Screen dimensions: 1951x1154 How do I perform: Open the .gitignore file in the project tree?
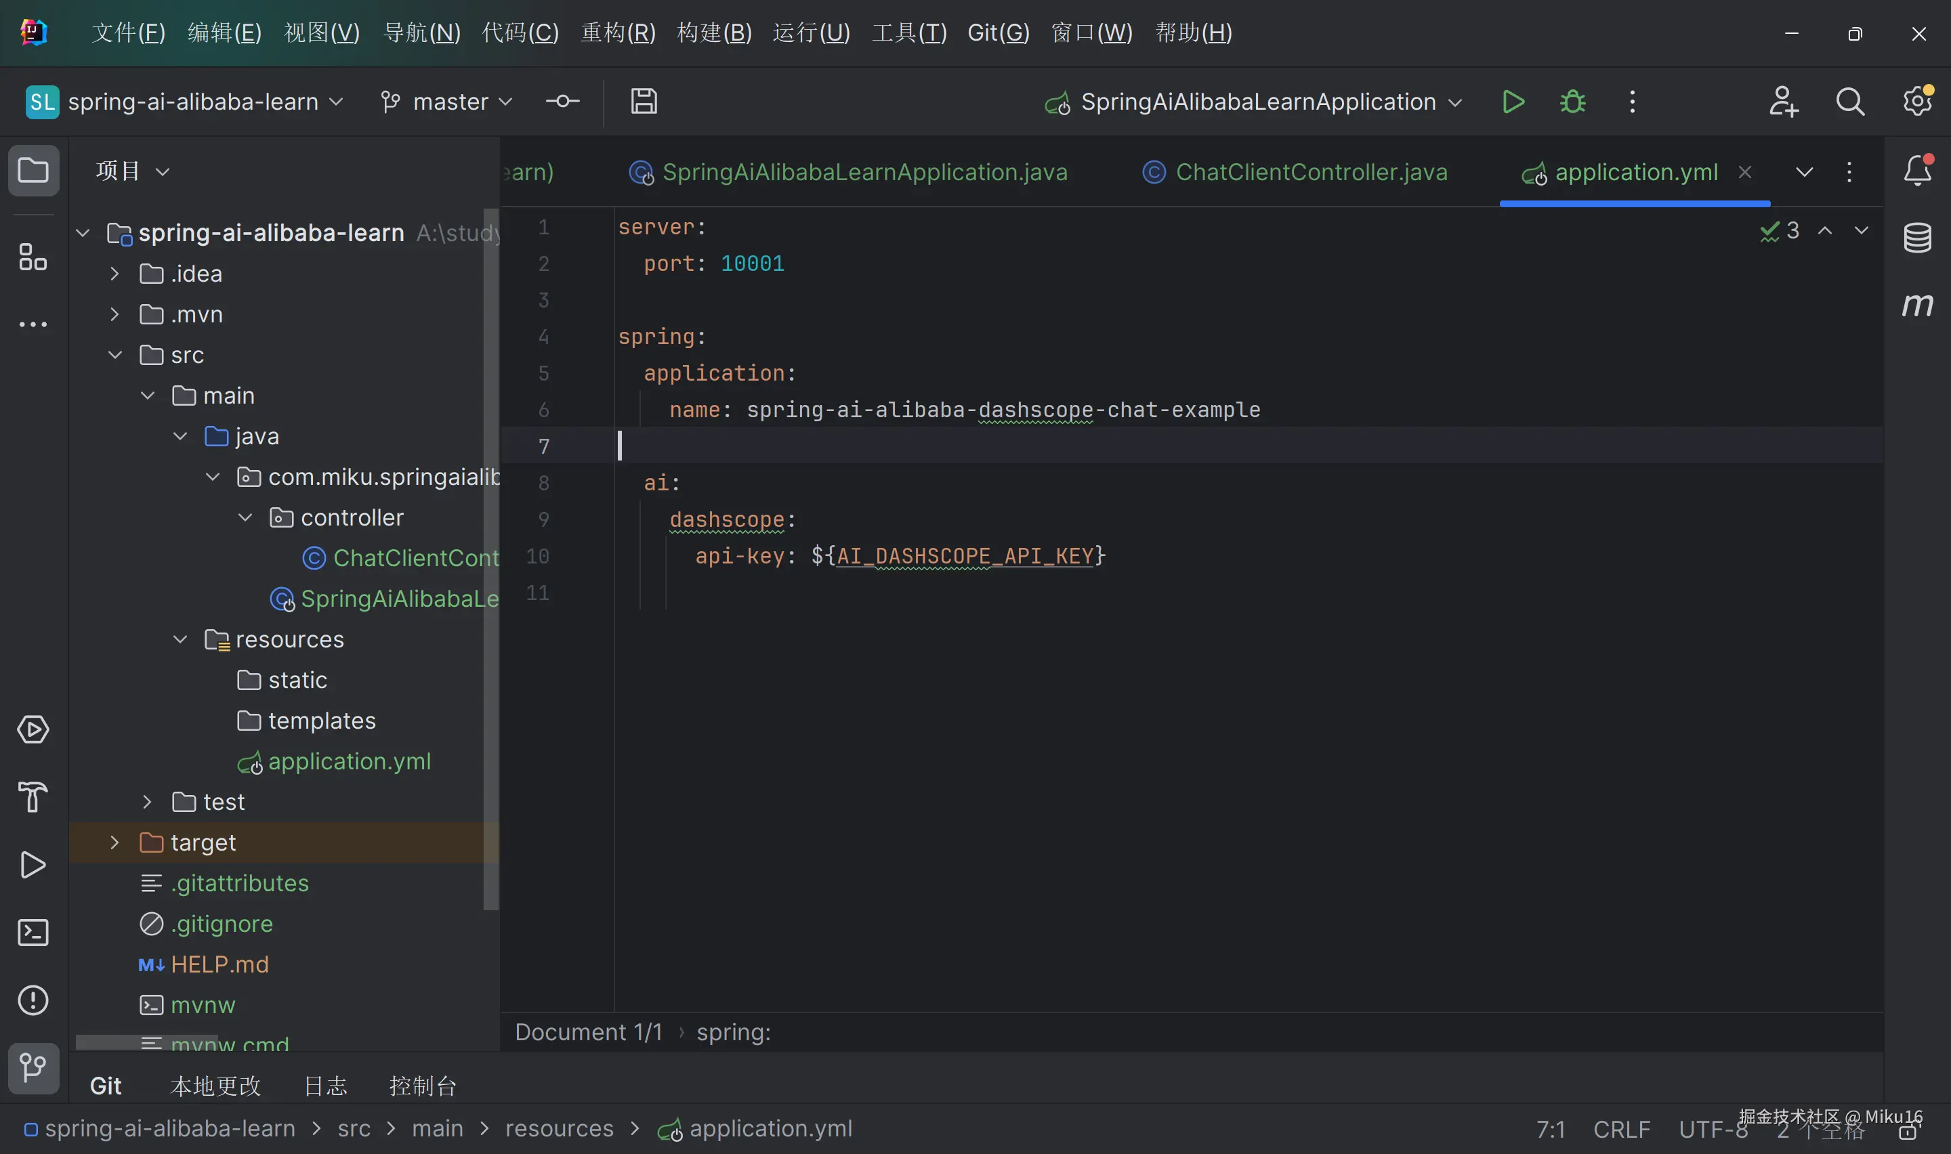pos(222,924)
